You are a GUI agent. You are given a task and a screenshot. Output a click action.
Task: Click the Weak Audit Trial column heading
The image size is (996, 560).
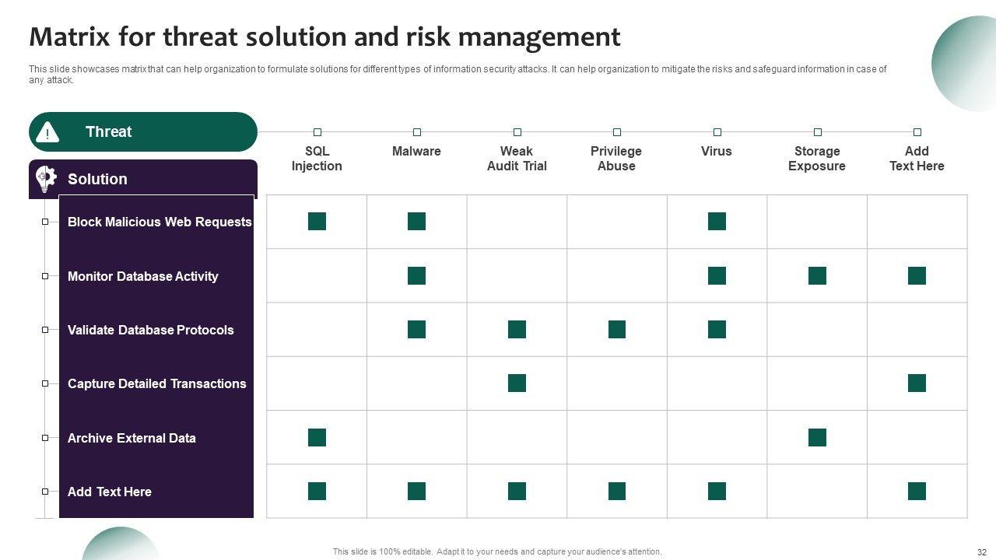pos(517,159)
